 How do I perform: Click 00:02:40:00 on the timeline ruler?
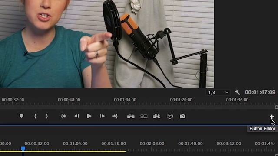[190, 143]
